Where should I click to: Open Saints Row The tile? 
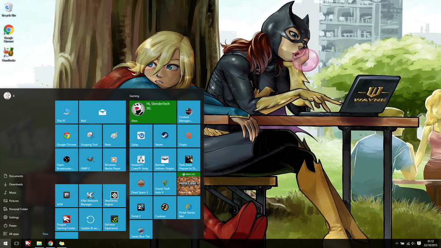tap(141, 229)
